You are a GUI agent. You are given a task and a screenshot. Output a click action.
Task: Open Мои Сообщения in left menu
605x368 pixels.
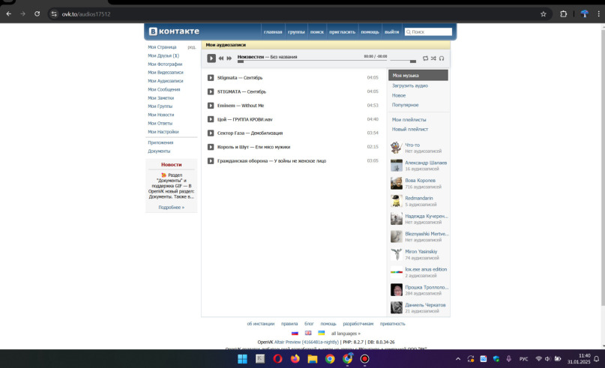point(163,89)
